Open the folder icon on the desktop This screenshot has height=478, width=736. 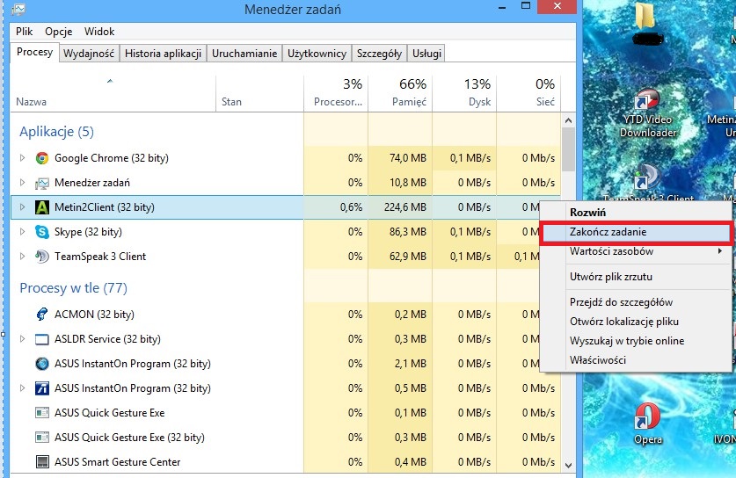tap(647, 17)
